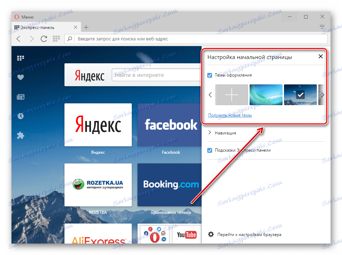Open Bookmarks heart icon in sidebar
The image size is (342, 255).
coord(20,77)
